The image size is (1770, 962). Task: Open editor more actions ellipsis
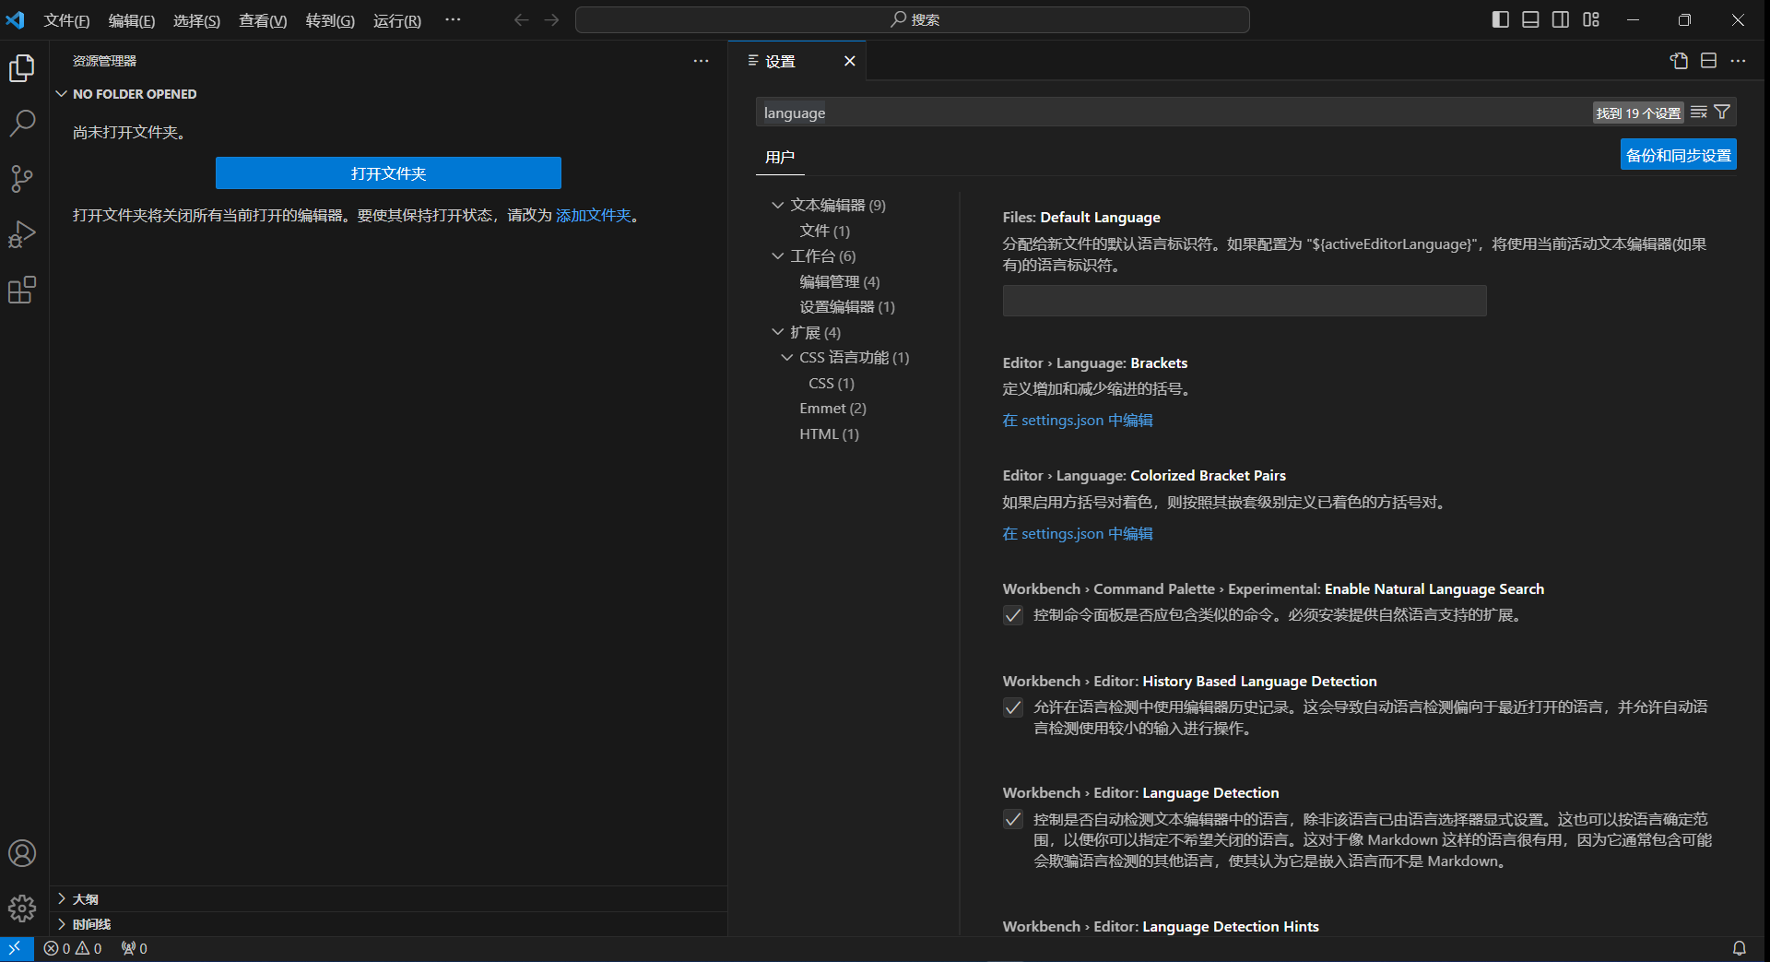[1738, 61]
